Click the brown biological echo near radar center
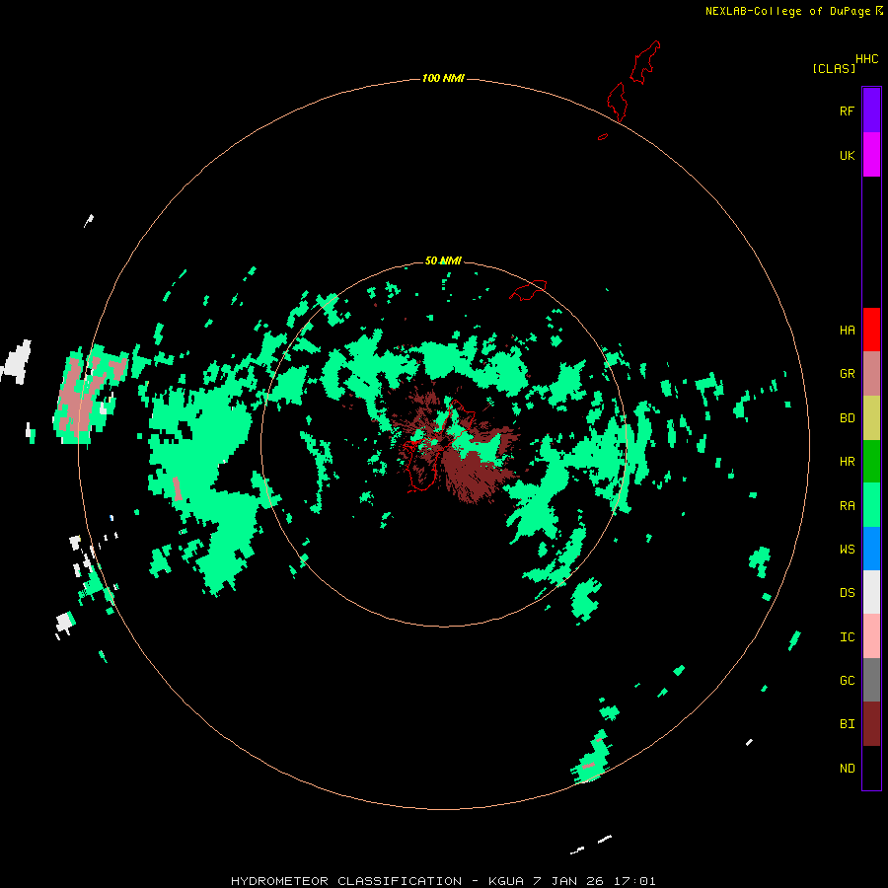Viewport: 888px width, 888px height. 473,473
